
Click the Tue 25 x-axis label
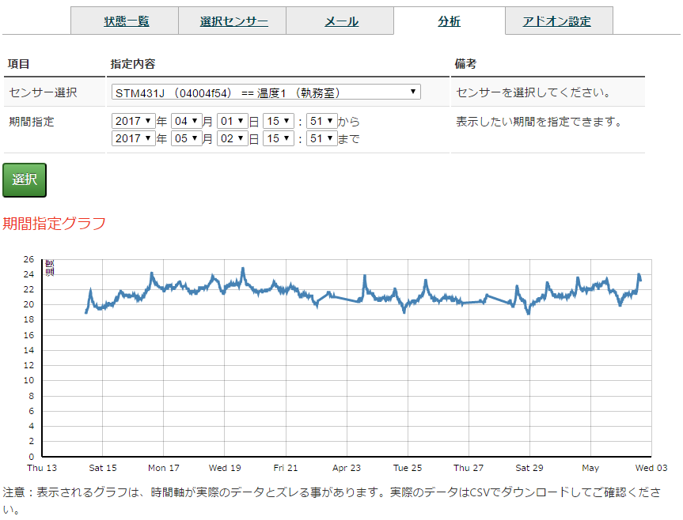(408, 468)
